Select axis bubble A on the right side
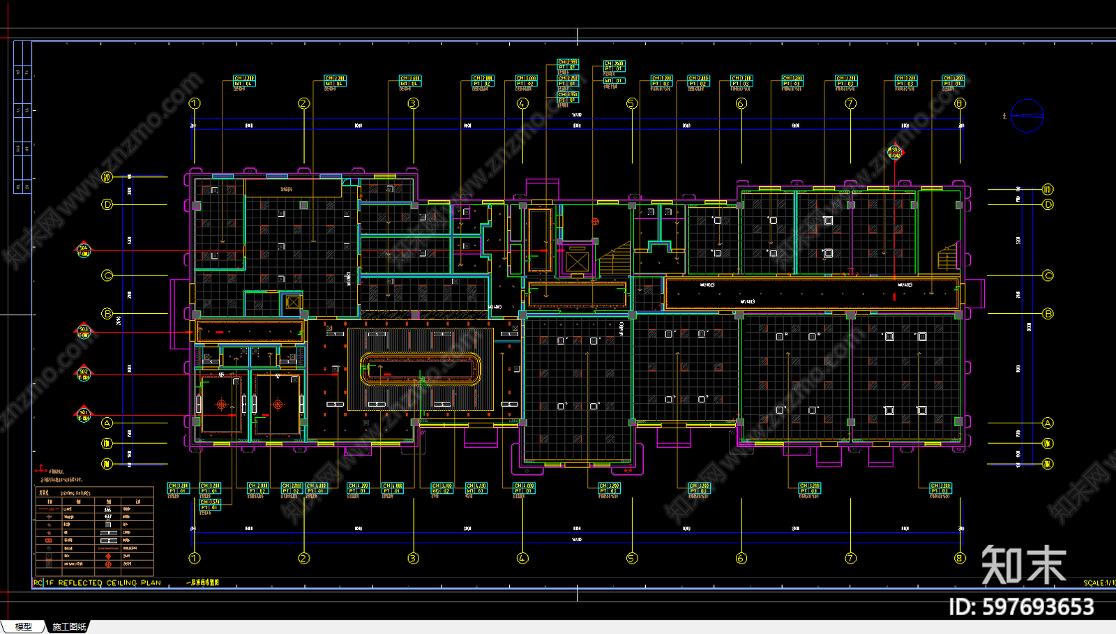This screenshot has width=1116, height=634. click(x=1048, y=423)
